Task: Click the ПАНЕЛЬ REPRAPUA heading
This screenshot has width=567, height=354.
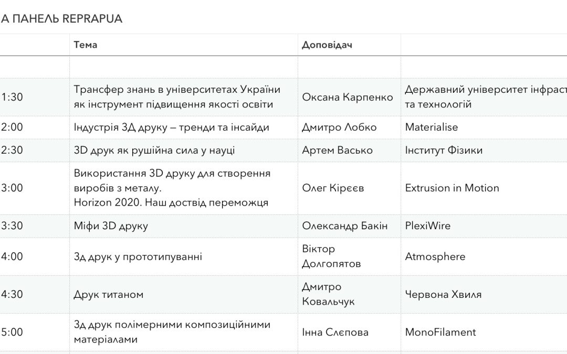Action: tap(61, 19)
